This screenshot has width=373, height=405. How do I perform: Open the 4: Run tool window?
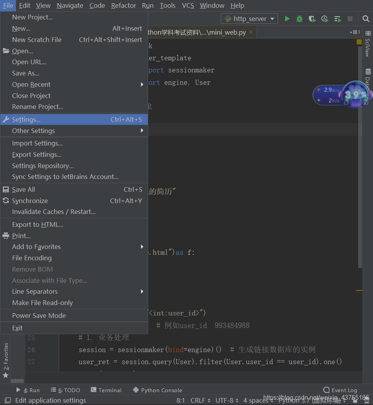[28, 390]
